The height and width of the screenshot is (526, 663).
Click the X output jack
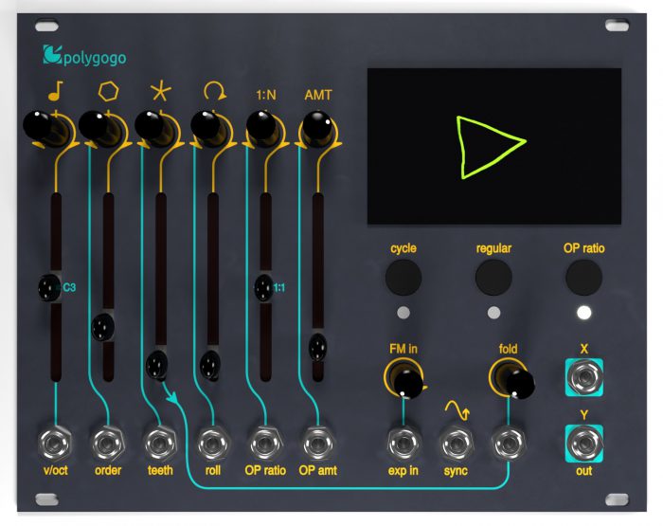pos(584,377)
